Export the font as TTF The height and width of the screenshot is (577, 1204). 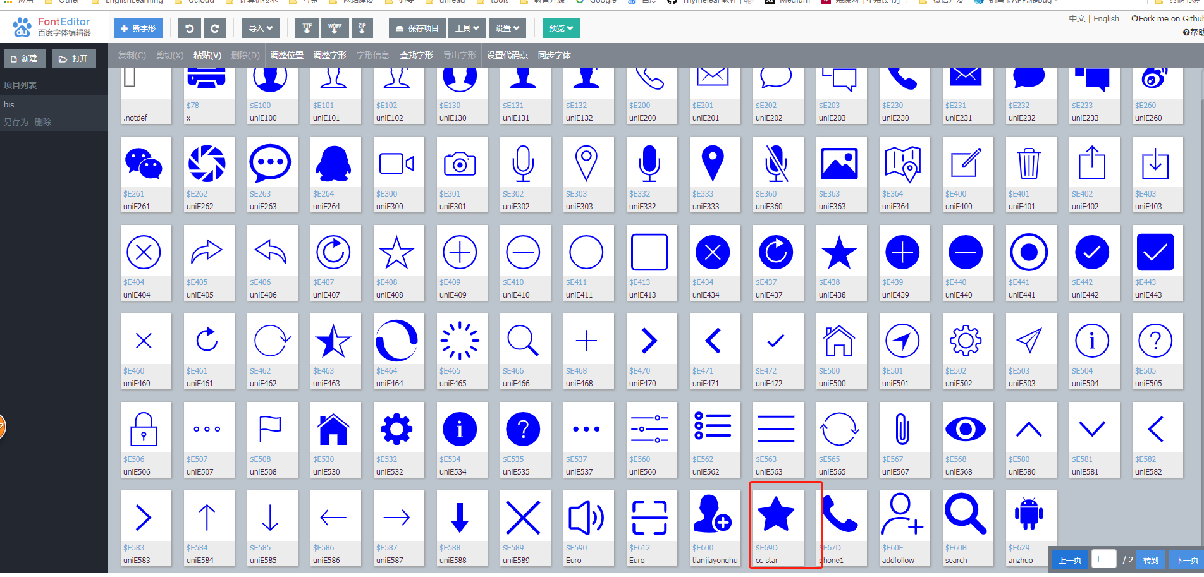(x=307, y=28)
